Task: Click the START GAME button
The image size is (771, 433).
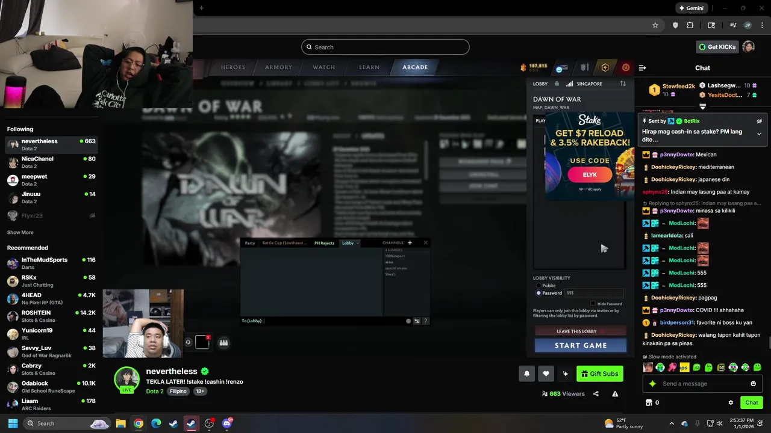Action: click(x=581, y=345)
